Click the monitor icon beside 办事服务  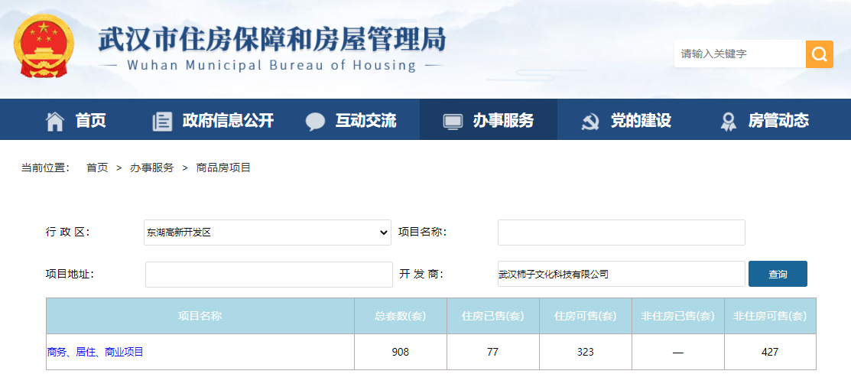click(x=453, y=121)
